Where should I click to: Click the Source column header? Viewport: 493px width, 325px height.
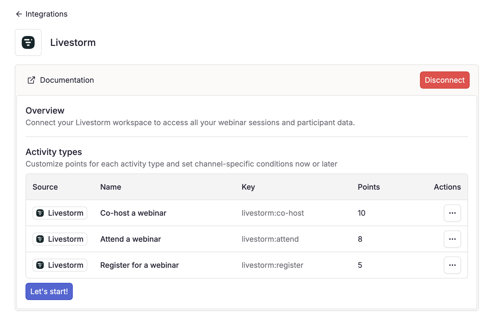[x=45, y=187]
